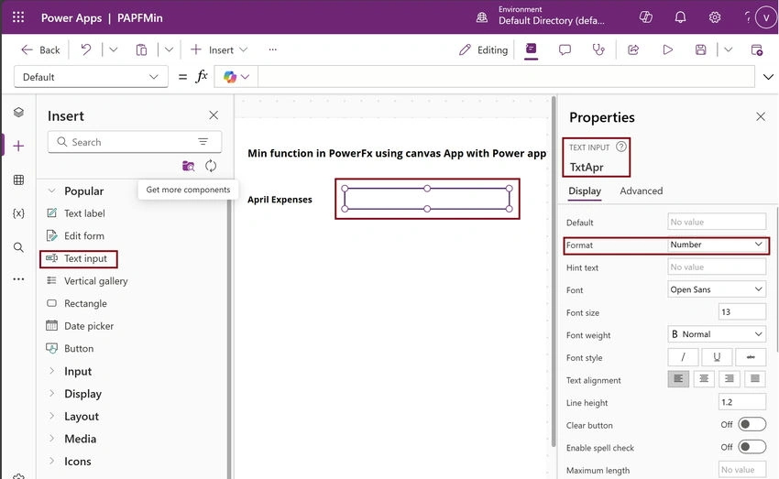
Task: Open the undo dropdown arrow
Action: (114, 49)
